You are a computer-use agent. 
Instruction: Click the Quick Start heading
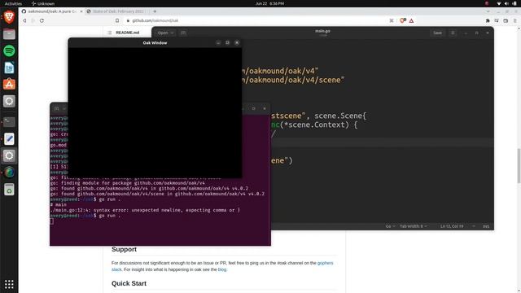pyautogui.click(x=129, y=283)
